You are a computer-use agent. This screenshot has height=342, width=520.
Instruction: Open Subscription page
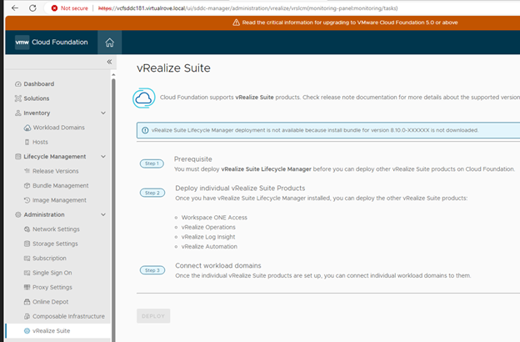click(x=49, y=259)
